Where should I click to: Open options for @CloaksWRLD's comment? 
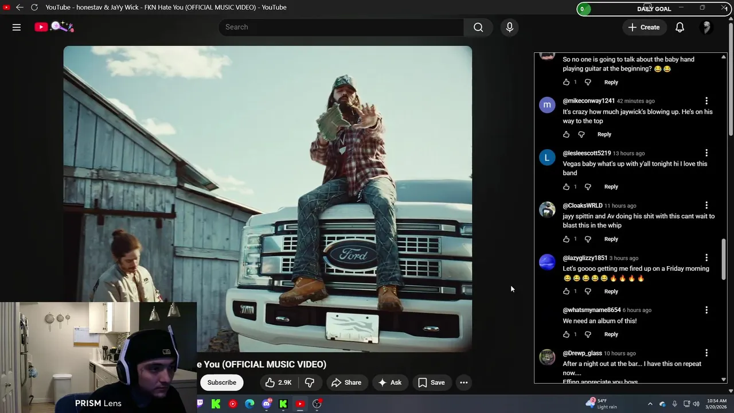pos(706,205)
